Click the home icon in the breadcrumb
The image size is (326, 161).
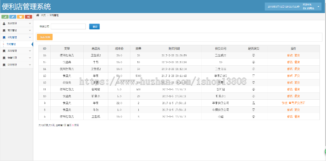point(38,15)
